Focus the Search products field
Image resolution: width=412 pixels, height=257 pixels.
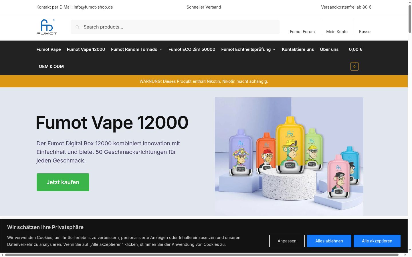point(175,27)
